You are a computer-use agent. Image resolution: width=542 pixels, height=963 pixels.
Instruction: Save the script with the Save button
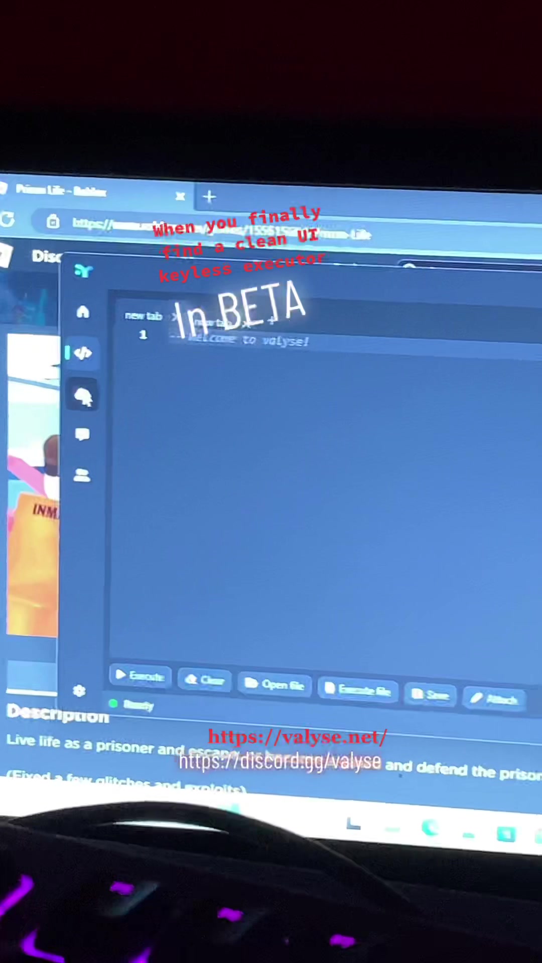[430, 695]
